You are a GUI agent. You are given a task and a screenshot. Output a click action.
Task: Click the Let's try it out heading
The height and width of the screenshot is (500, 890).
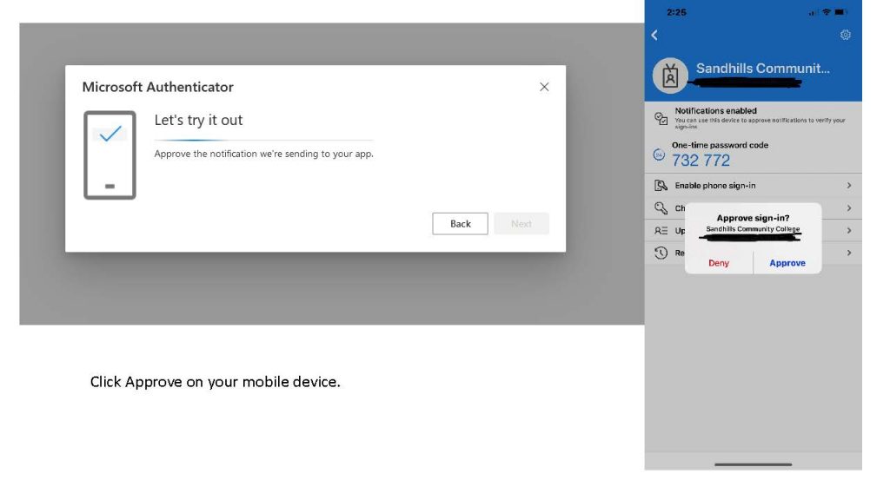click(x=198, y=120)
